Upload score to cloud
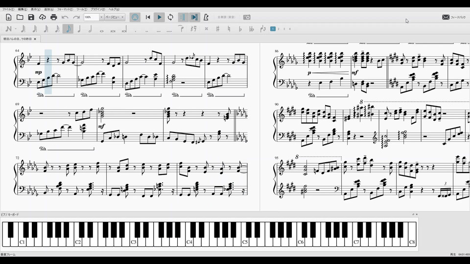The image size is (470, 264). point(42,18)
